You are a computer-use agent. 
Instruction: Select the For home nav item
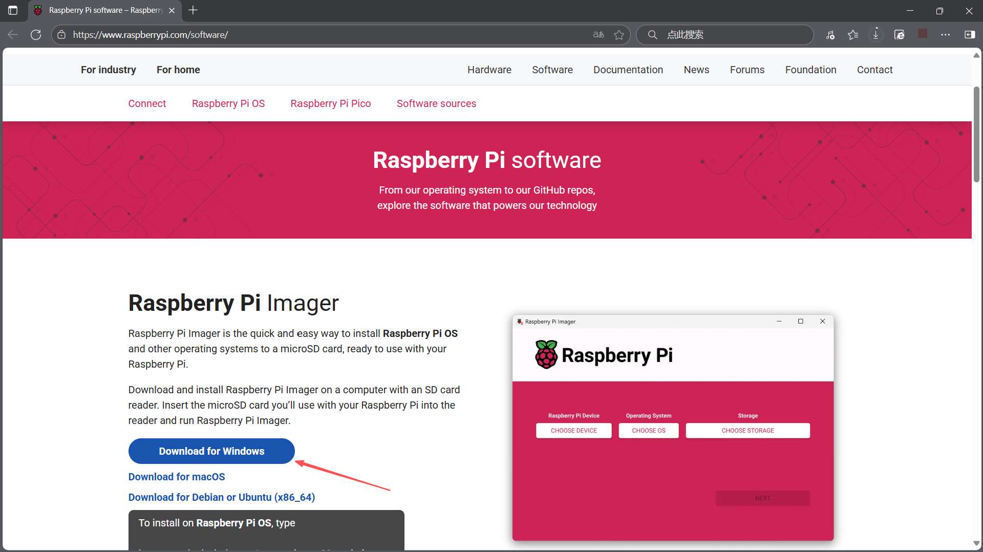pyautogui.click(x=178, y=70)
